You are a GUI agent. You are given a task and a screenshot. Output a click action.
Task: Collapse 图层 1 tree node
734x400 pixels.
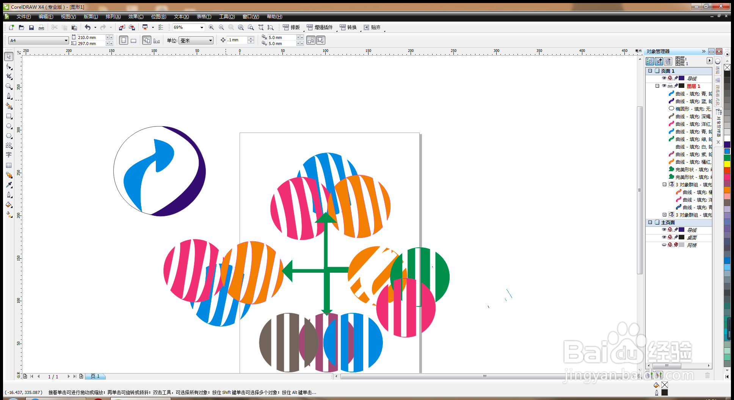coord(657,86)
